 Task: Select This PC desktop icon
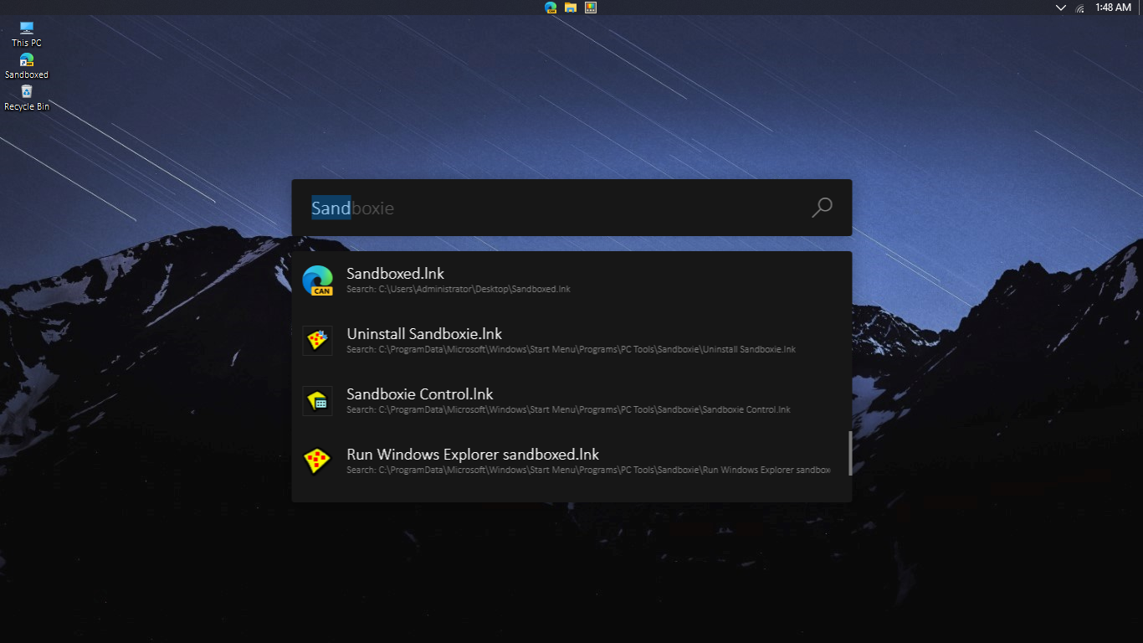[27, 28]
